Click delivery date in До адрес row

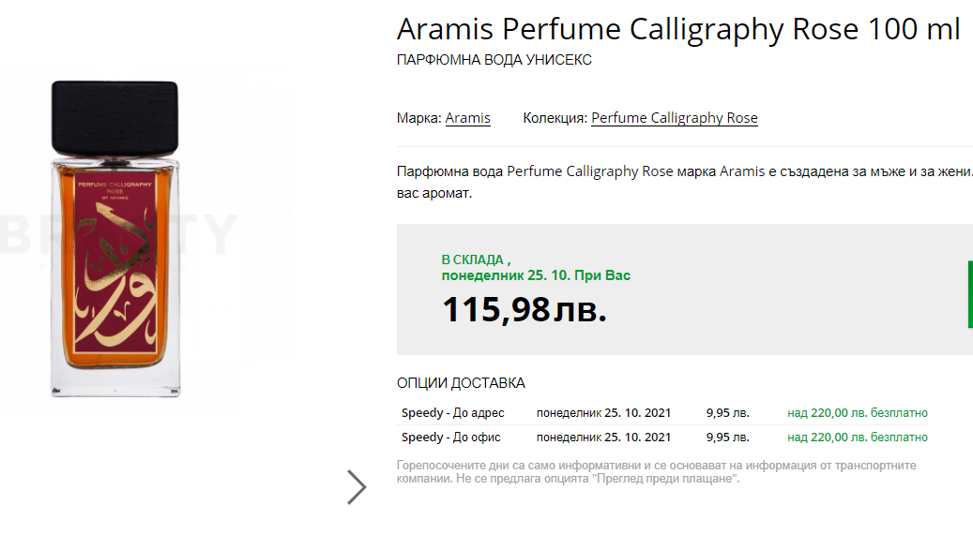(x=603, y=413)
